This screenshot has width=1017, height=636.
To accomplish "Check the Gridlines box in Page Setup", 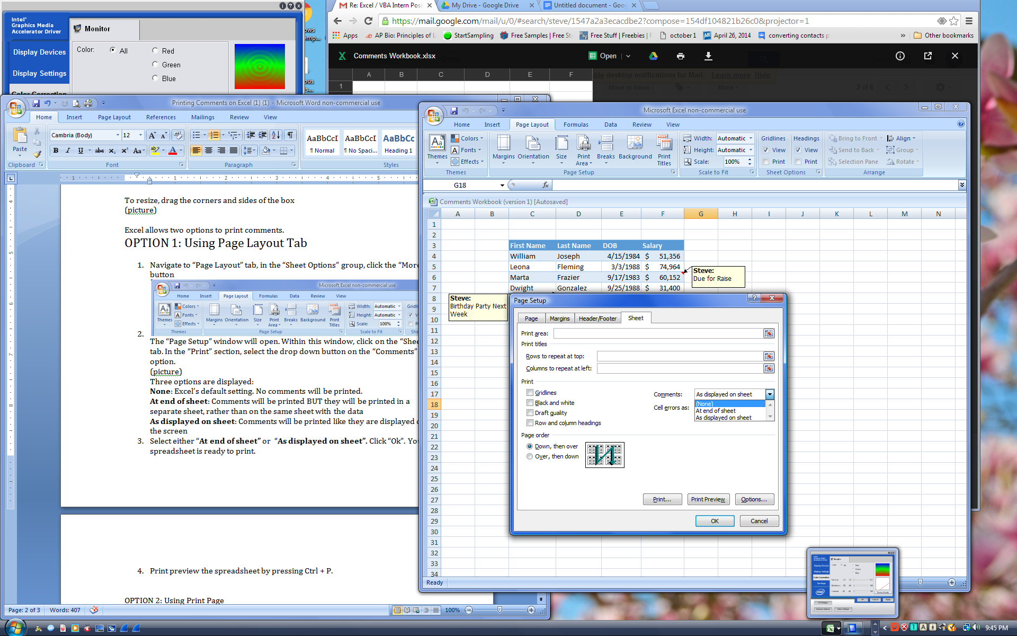I will (530, 393).
